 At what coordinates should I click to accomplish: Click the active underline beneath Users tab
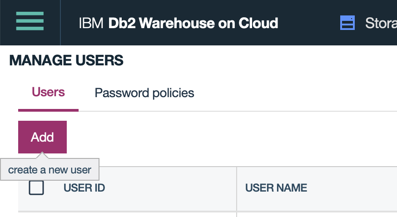(x=48, y=110)
